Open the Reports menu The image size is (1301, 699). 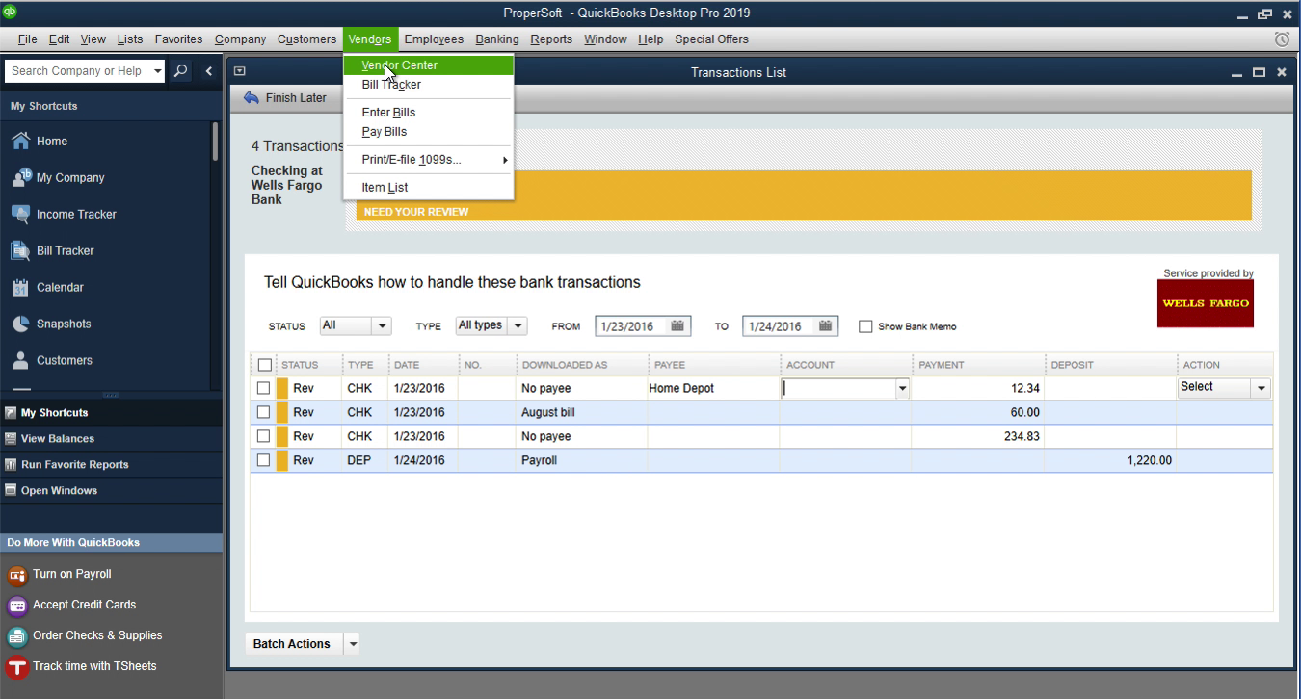coord(551,39)
